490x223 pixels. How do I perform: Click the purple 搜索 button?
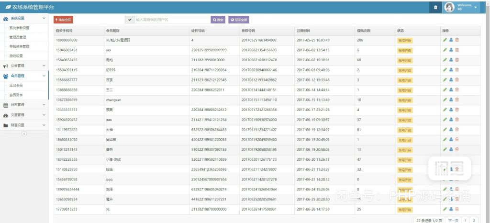[x=218, y=20]
